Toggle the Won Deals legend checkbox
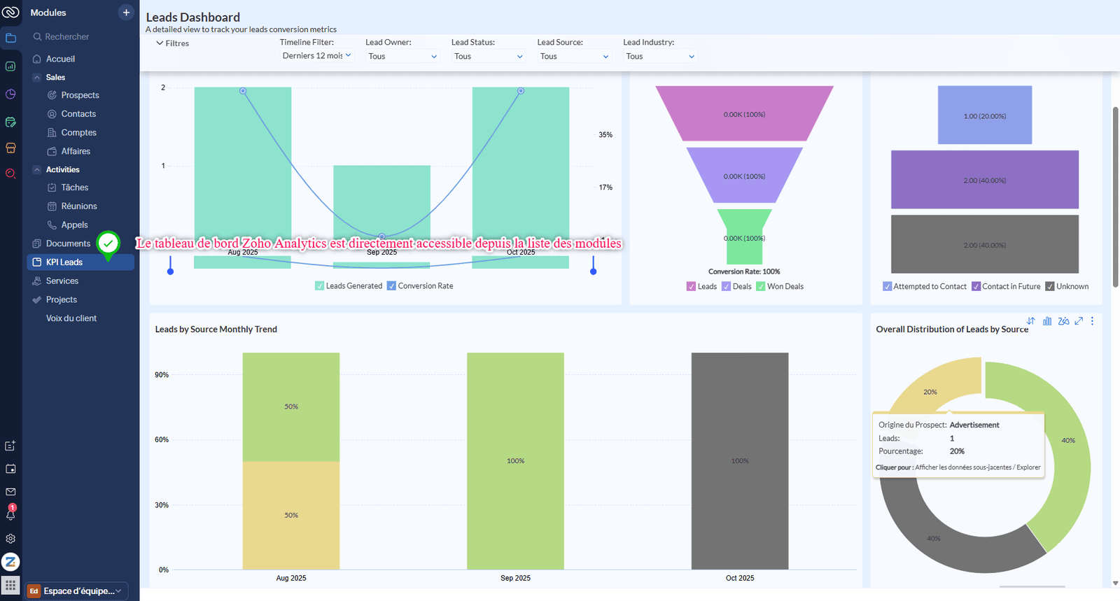This screenshot has width=1120, height=601. click(761, 287)
